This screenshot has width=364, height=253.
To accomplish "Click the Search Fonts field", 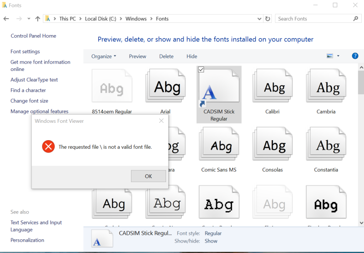I will point(318,19).
